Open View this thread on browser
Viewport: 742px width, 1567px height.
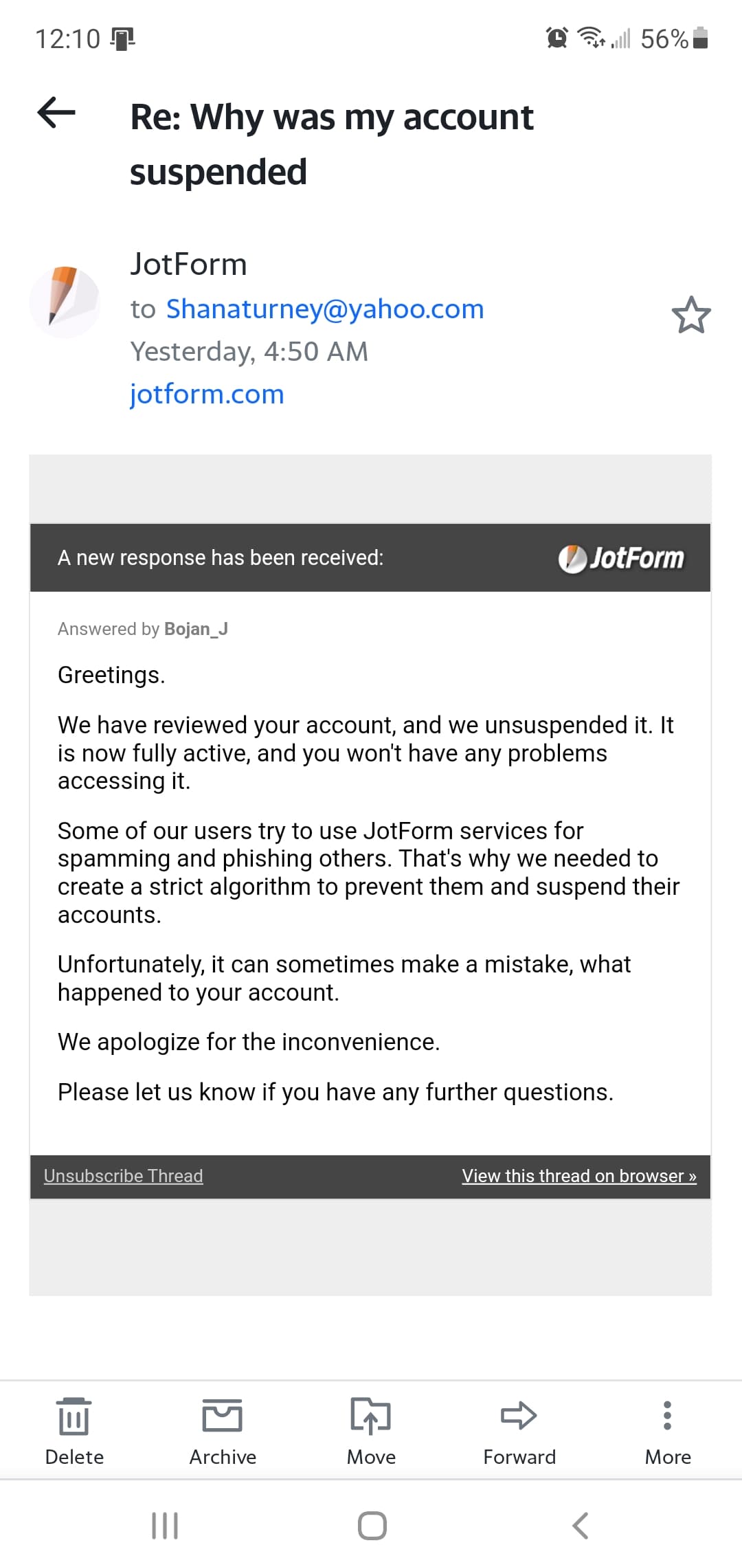[x=578, y=1176]
